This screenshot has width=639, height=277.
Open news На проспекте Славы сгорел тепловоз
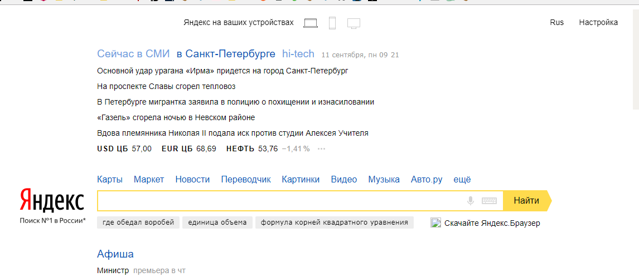(166, 87)
